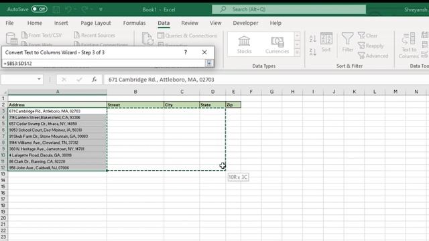Select column C header
This screenshot has height=241, width=429.
click(182, 92)
